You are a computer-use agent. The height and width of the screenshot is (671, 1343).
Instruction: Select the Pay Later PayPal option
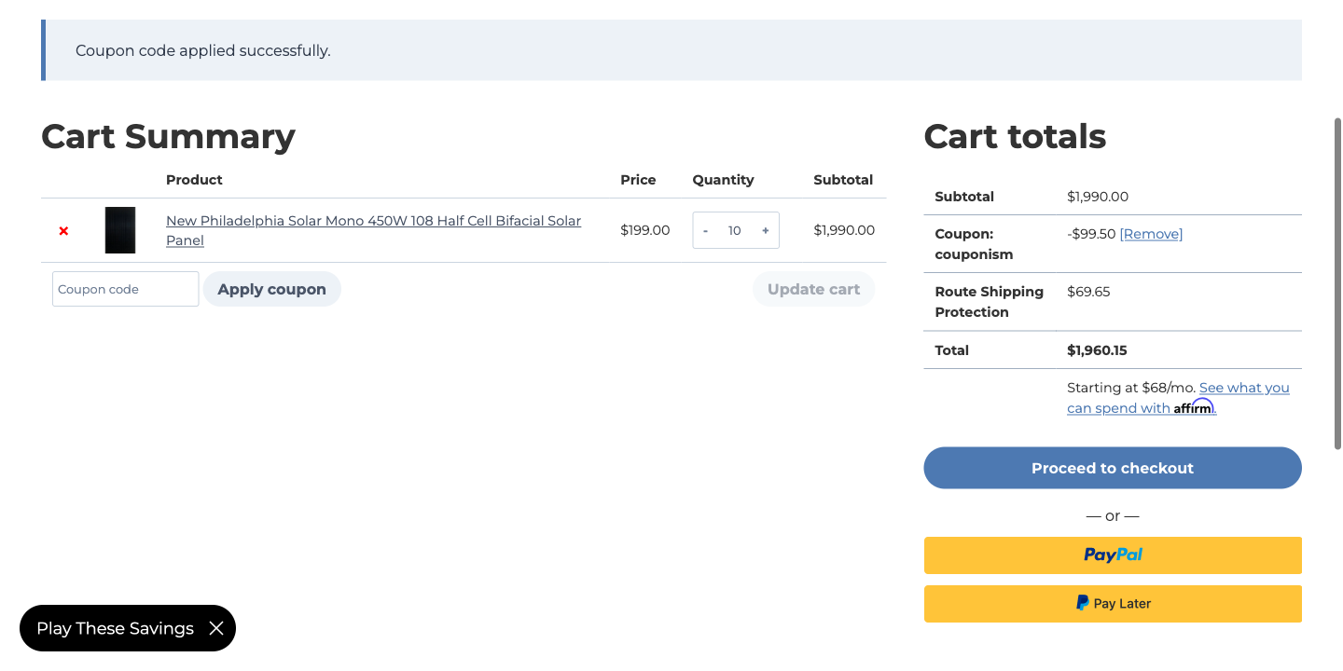1112,603
